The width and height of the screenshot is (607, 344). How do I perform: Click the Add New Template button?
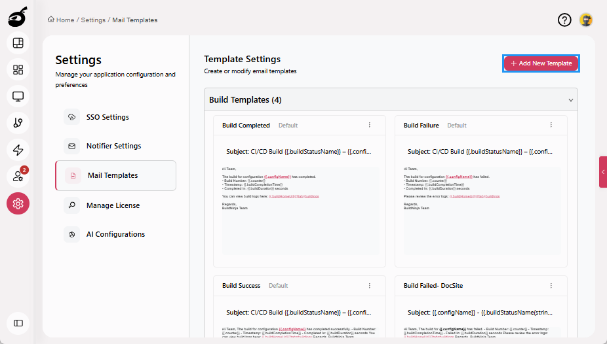point(541,63)
